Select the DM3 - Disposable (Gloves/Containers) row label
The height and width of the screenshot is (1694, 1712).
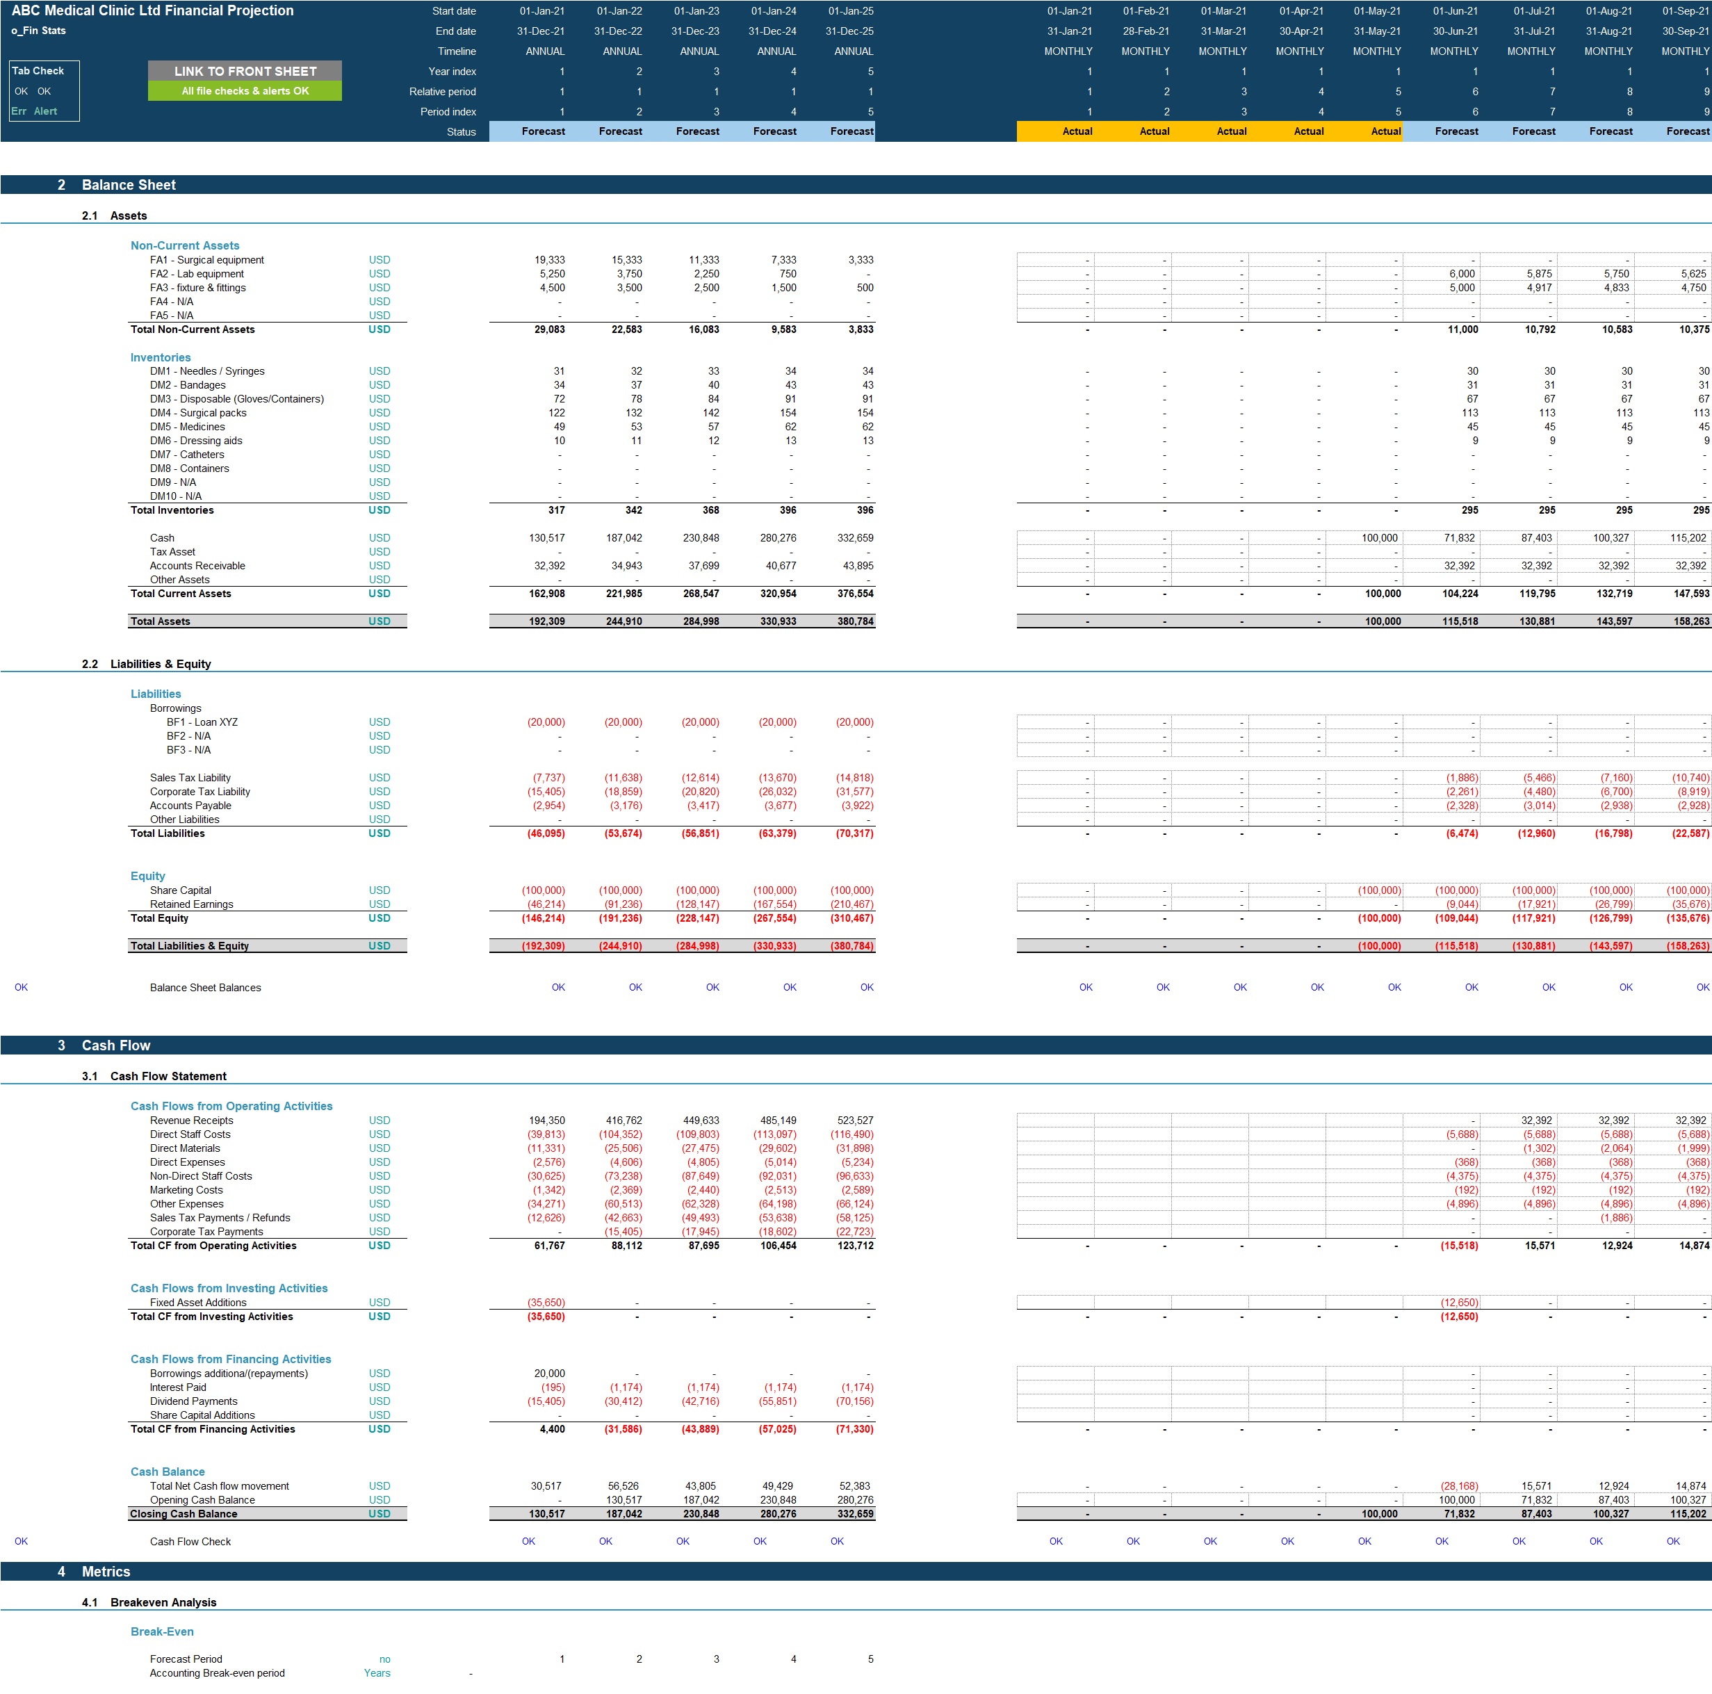coord(236,399)
